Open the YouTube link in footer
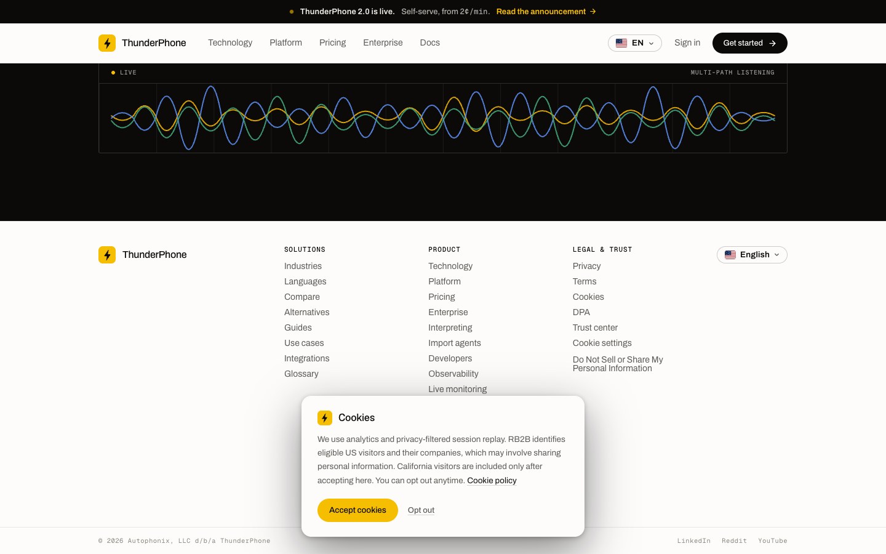Viewport: 886px width, 554px height. tap(773, 541)
